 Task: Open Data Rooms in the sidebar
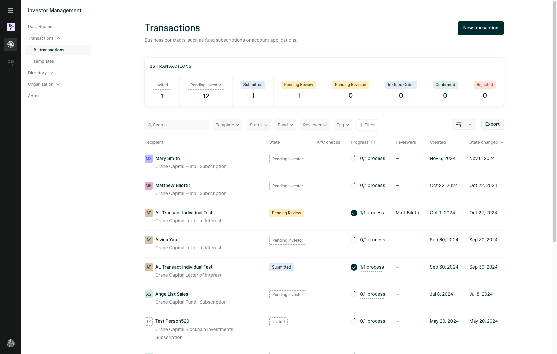tap(40, 27)
